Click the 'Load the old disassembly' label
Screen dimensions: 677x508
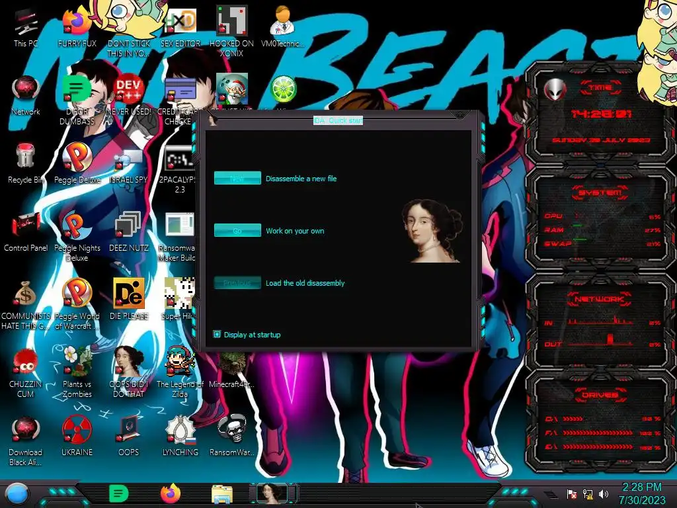pyautogui.click(x=305, y=283)
